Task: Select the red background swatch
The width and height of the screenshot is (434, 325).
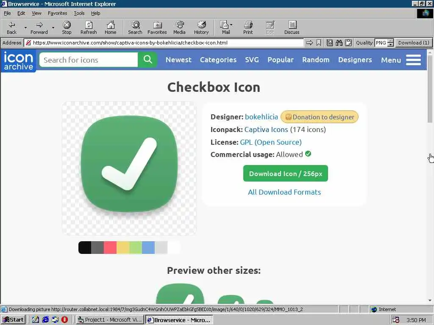Action: (110, 247)
